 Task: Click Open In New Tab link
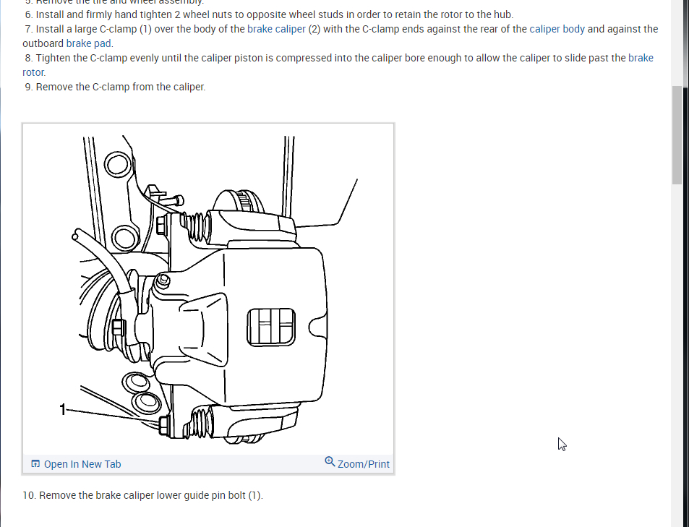[82, 464]
